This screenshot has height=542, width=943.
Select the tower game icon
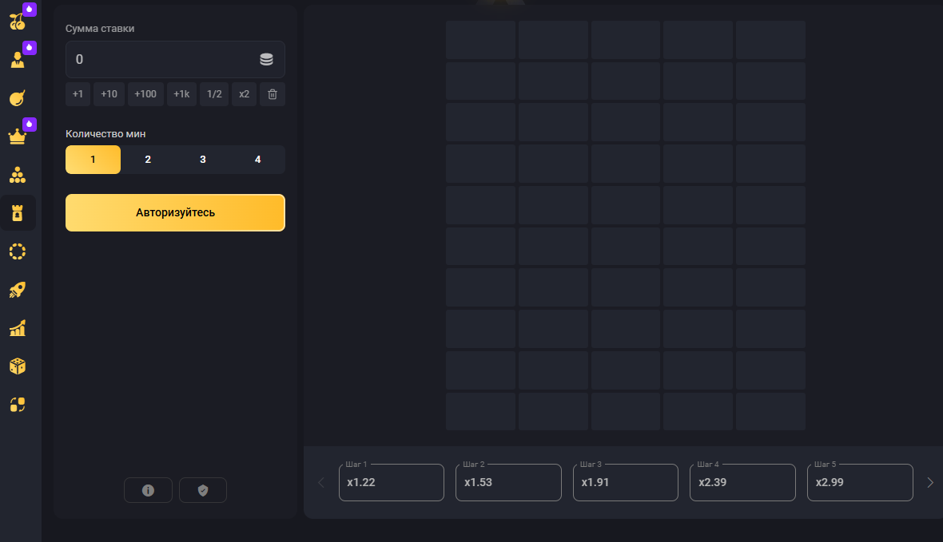click(18, 212)
